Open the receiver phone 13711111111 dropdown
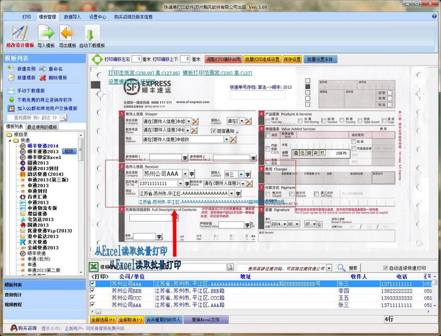Image resolution: width=441 pixels, height=336 pixels. coord(180,184)
